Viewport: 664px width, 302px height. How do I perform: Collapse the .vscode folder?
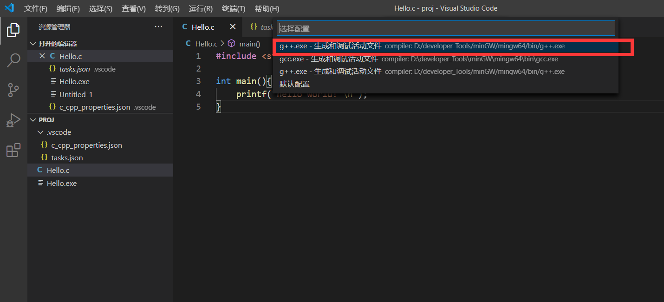pos(41,132)
